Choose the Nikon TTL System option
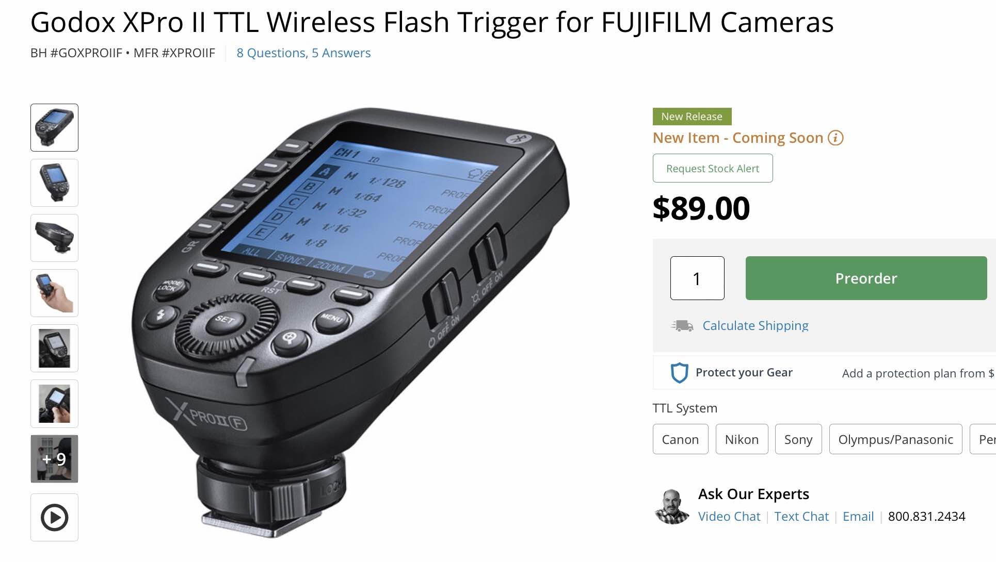Image resolution: width=996 pixels, height=562 pixels. click(x=742, y=439)
